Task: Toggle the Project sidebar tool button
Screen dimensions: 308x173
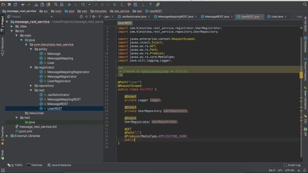Action: (2, 24)
